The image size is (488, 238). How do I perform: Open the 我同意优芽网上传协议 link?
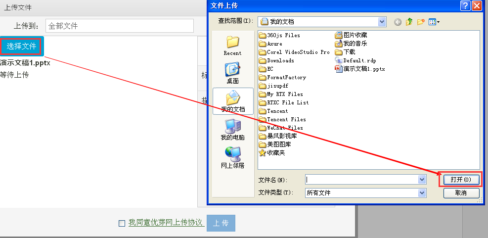click(167, 223)
